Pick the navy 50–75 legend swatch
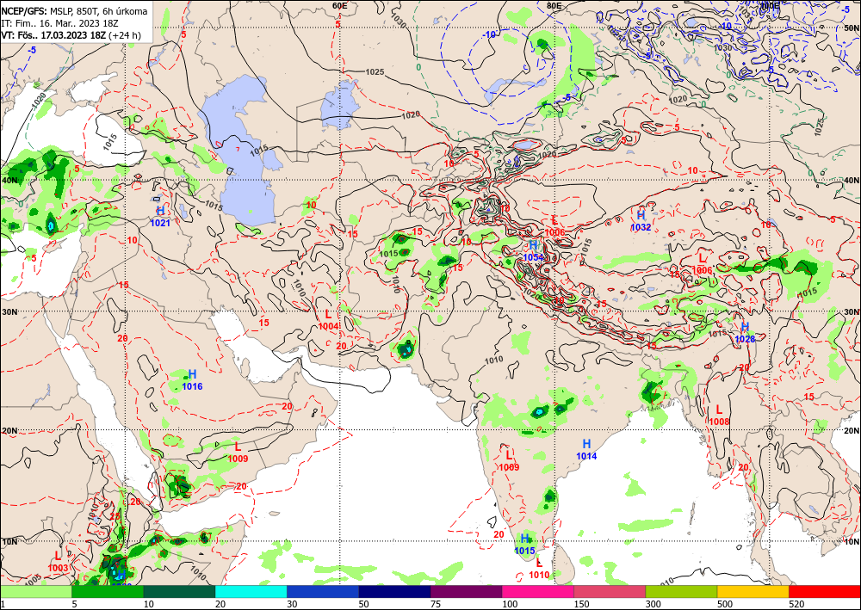861x610 pixels. pos(394,591)
